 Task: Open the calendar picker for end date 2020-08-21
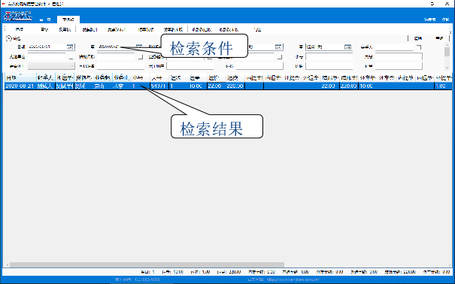[139, 47]
